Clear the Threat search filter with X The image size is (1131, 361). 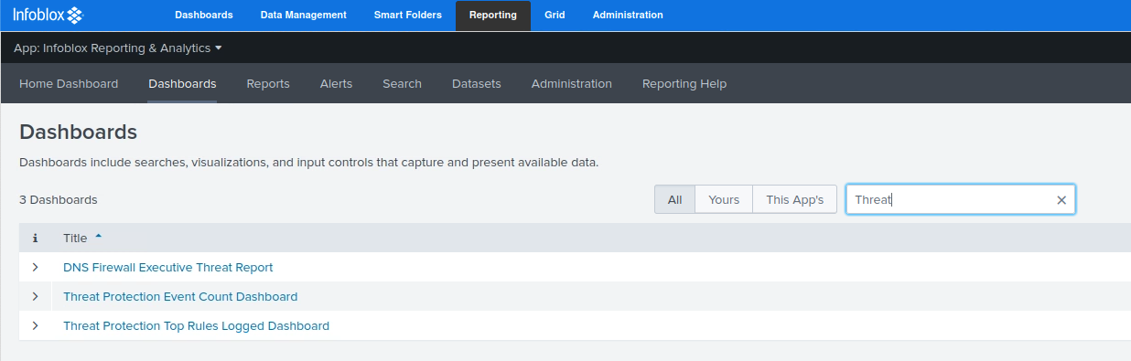pos(1061,200)
